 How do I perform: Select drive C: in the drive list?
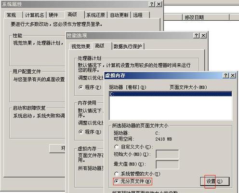pyautogui.click(x=171, y=94)
